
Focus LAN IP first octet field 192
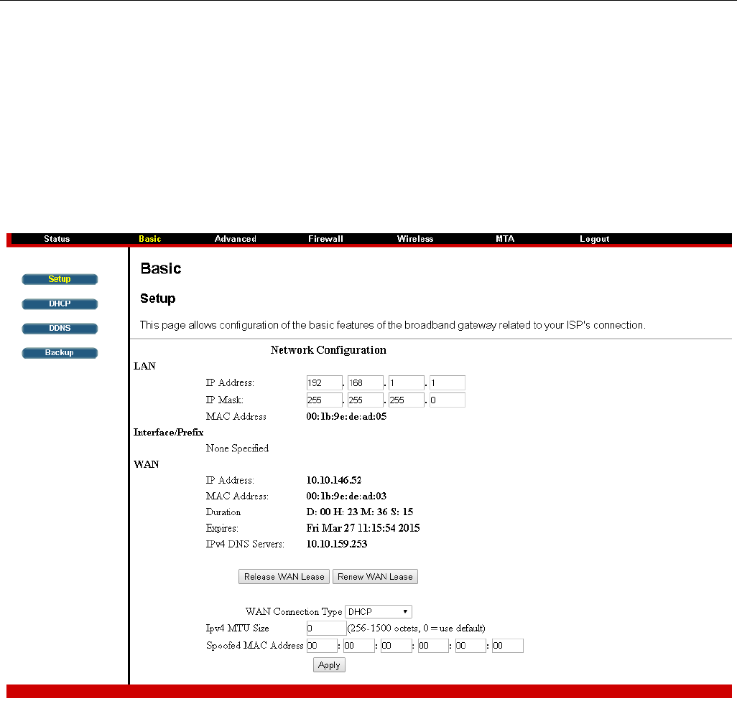324,382
